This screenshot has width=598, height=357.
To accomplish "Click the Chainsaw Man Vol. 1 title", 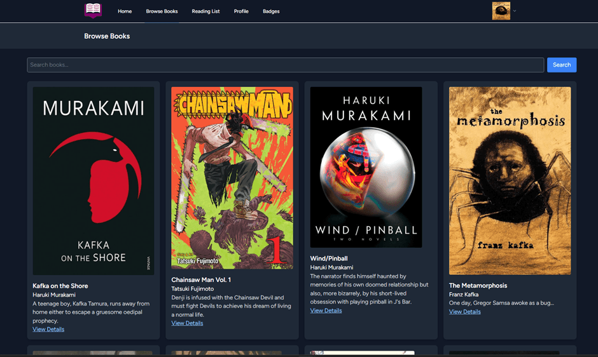I will (201, 280).
